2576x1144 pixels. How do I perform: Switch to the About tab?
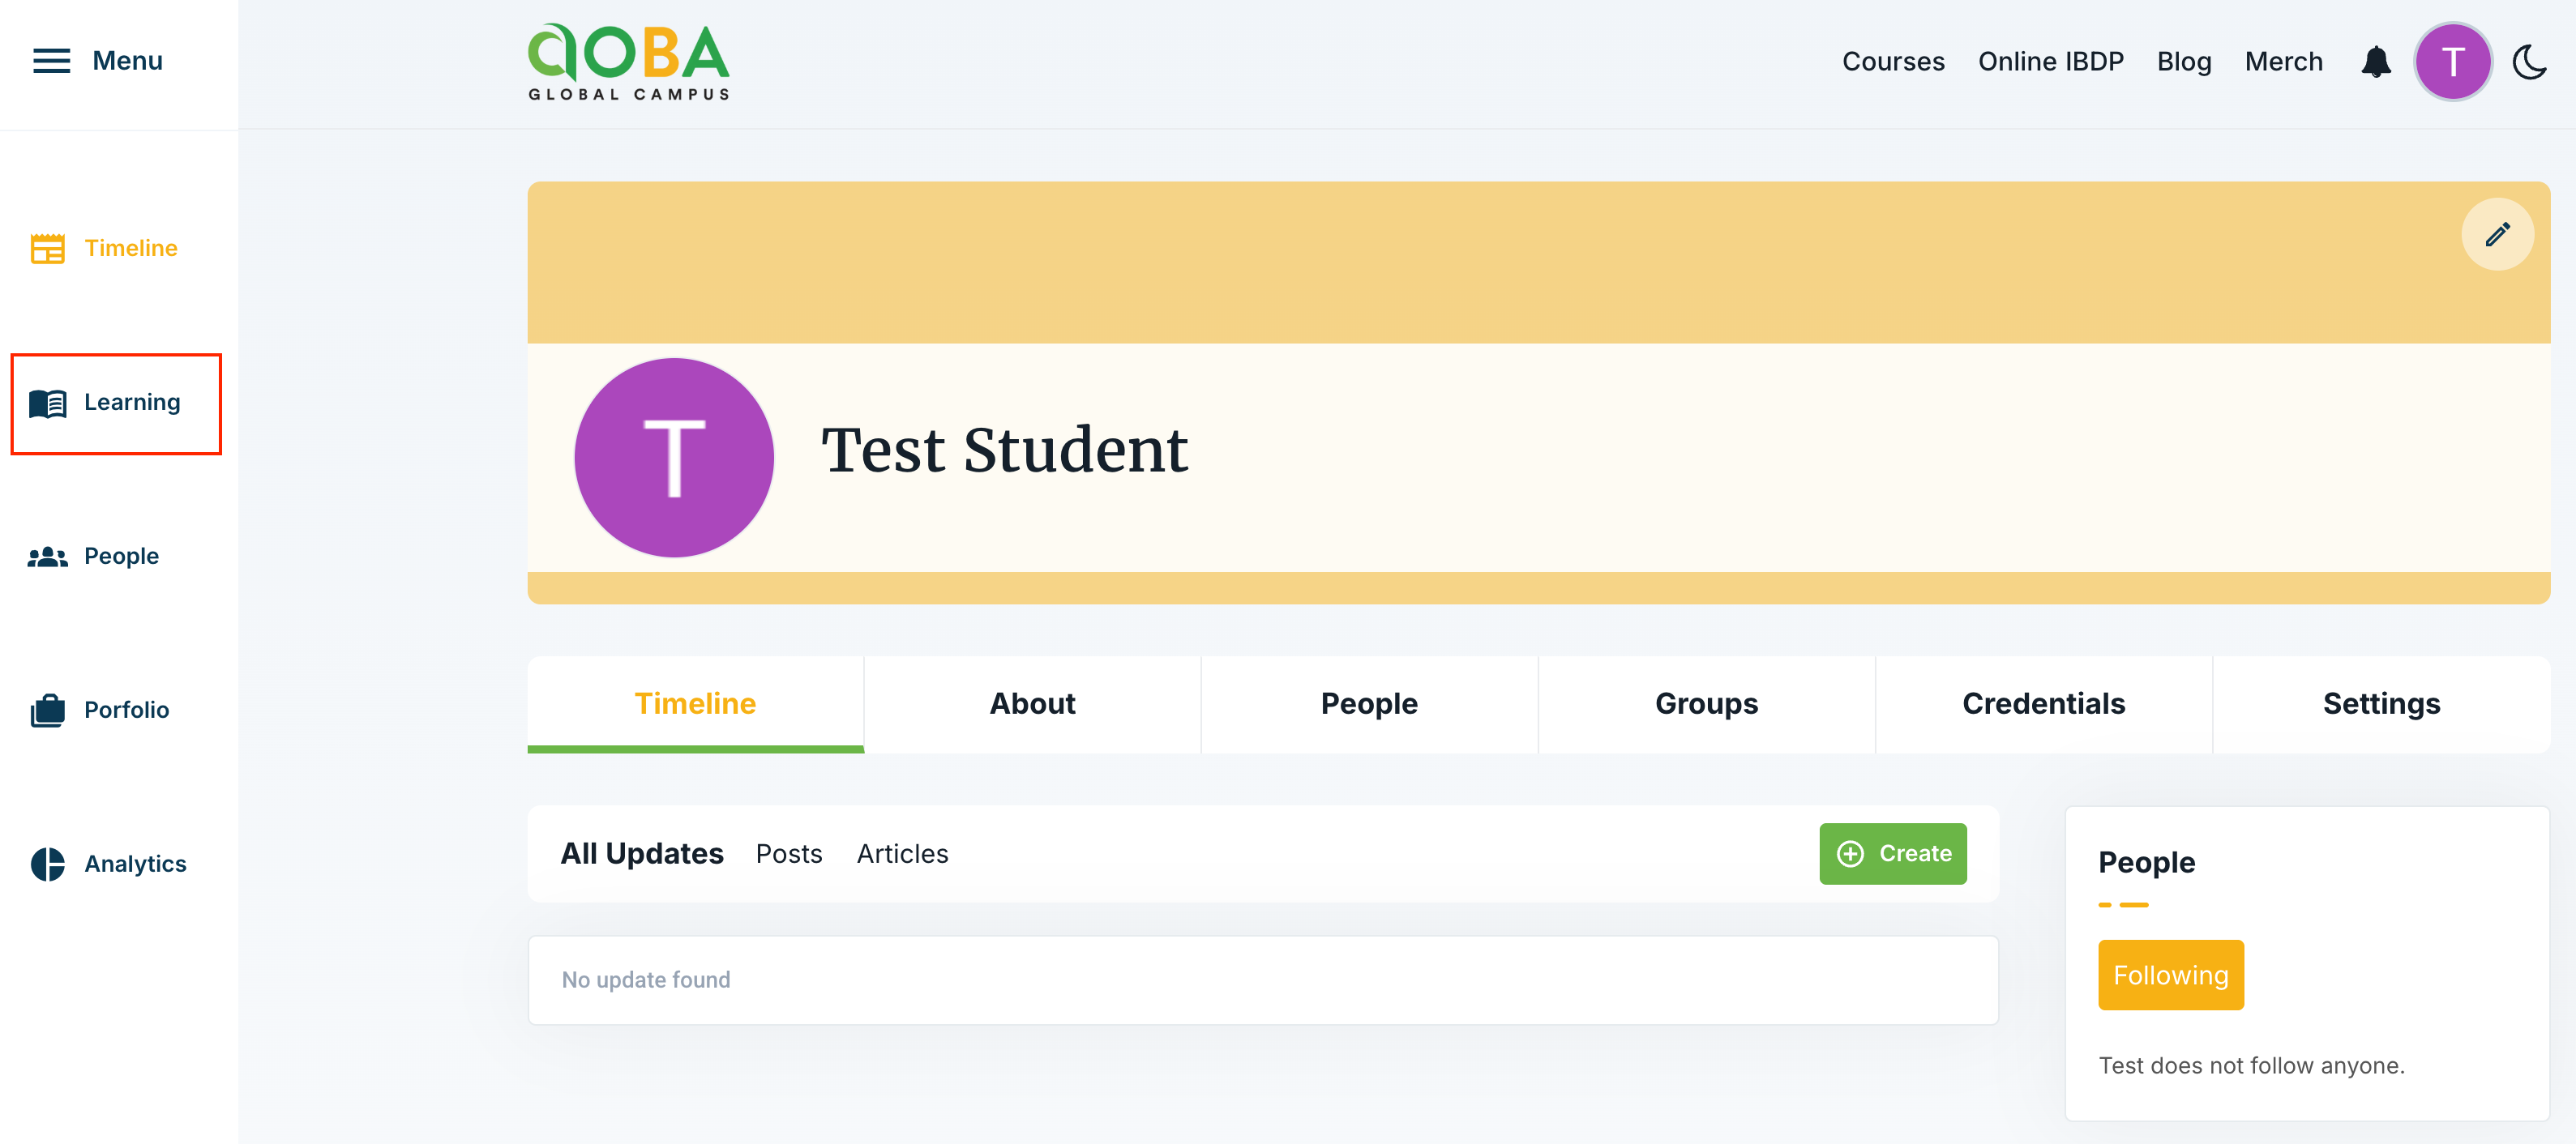point(1032,703)
